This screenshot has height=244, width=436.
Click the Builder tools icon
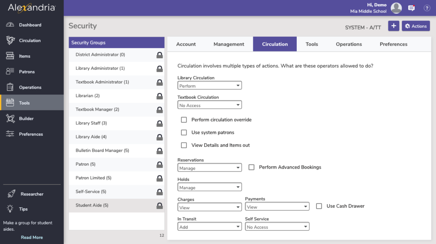tap(10, 118)
